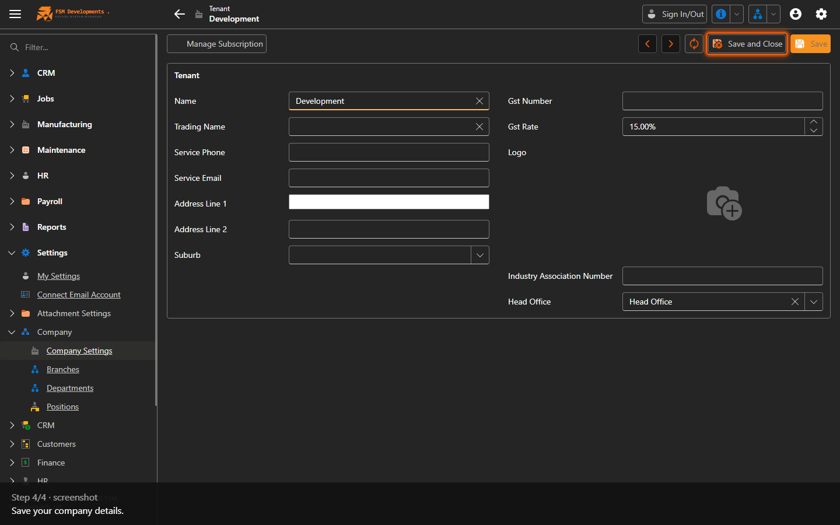Click the Service Email input field
This screenshot has width=840, height=525.
pos(389,178)
